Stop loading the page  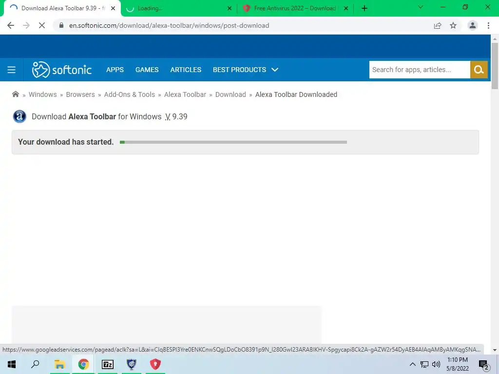click(x=42, y=25)
